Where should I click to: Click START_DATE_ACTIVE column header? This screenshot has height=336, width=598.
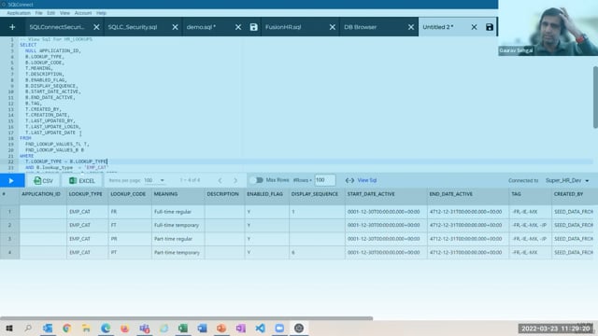[371, 194]
